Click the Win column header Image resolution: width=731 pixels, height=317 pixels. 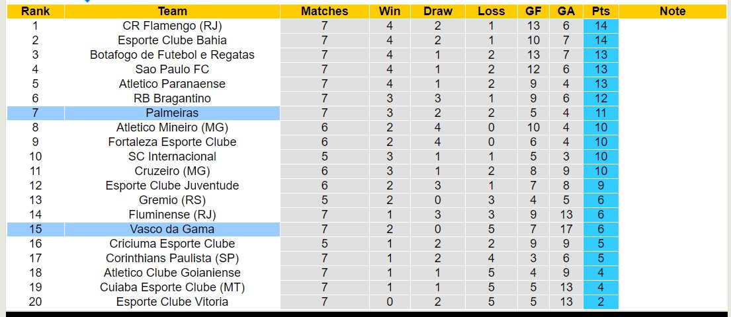[390, 11]
